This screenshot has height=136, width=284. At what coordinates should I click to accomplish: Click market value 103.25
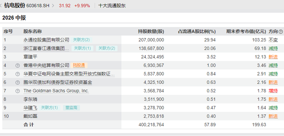(259, 40)
